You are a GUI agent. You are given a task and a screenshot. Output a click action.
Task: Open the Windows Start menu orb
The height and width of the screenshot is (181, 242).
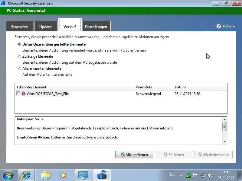coord(8,175)
